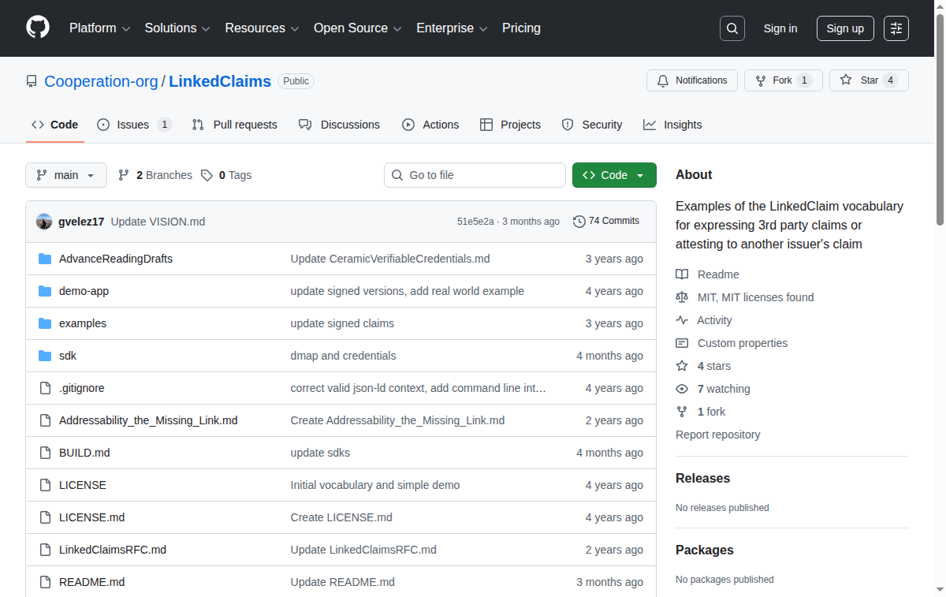Open the Pricing menu item
The image size is (946, 597).
pyautogui.click(x=521, y=28)
